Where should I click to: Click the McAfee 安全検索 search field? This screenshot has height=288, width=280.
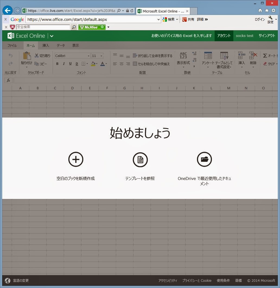click(x=43, y=27)
